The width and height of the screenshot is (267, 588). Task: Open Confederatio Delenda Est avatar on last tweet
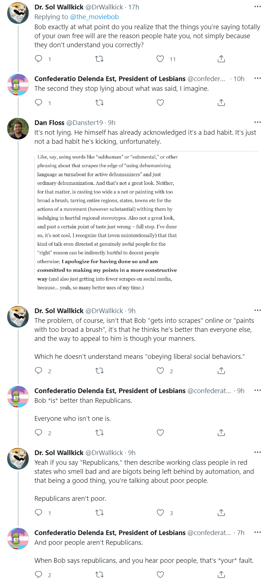[18, 538]
